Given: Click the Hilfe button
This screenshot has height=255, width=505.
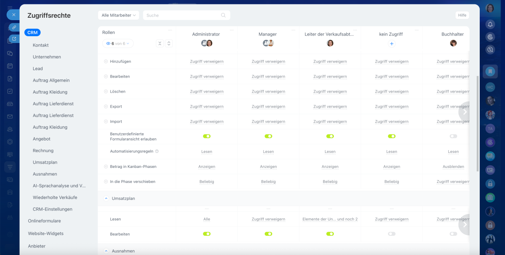Looking at the screenshot, I should (462, 15).
